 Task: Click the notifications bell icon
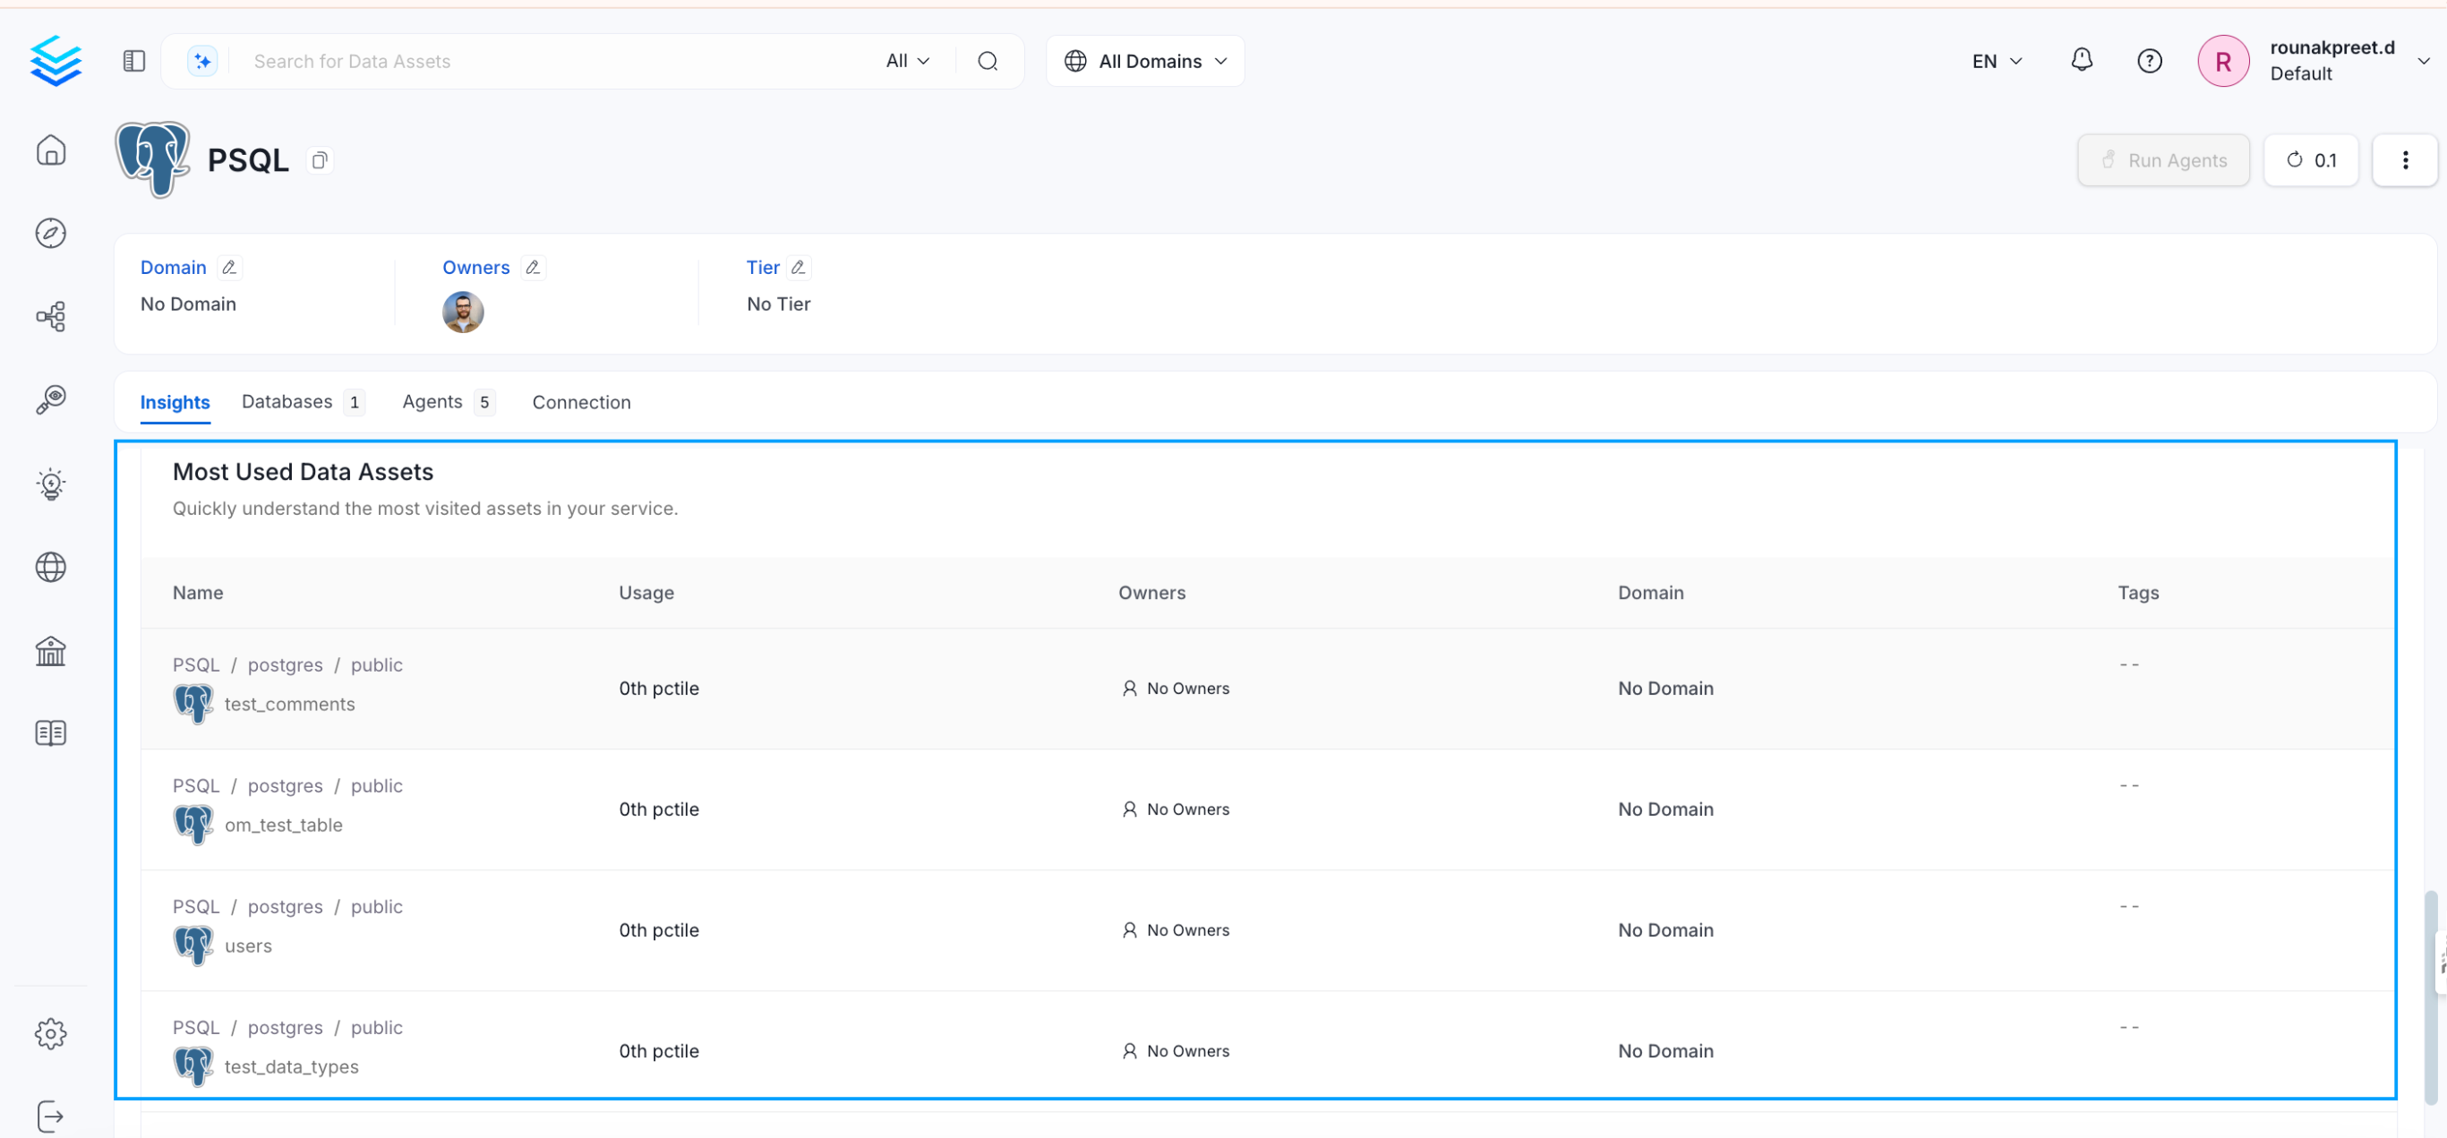pyautogui.click(x=2082, y=61)
